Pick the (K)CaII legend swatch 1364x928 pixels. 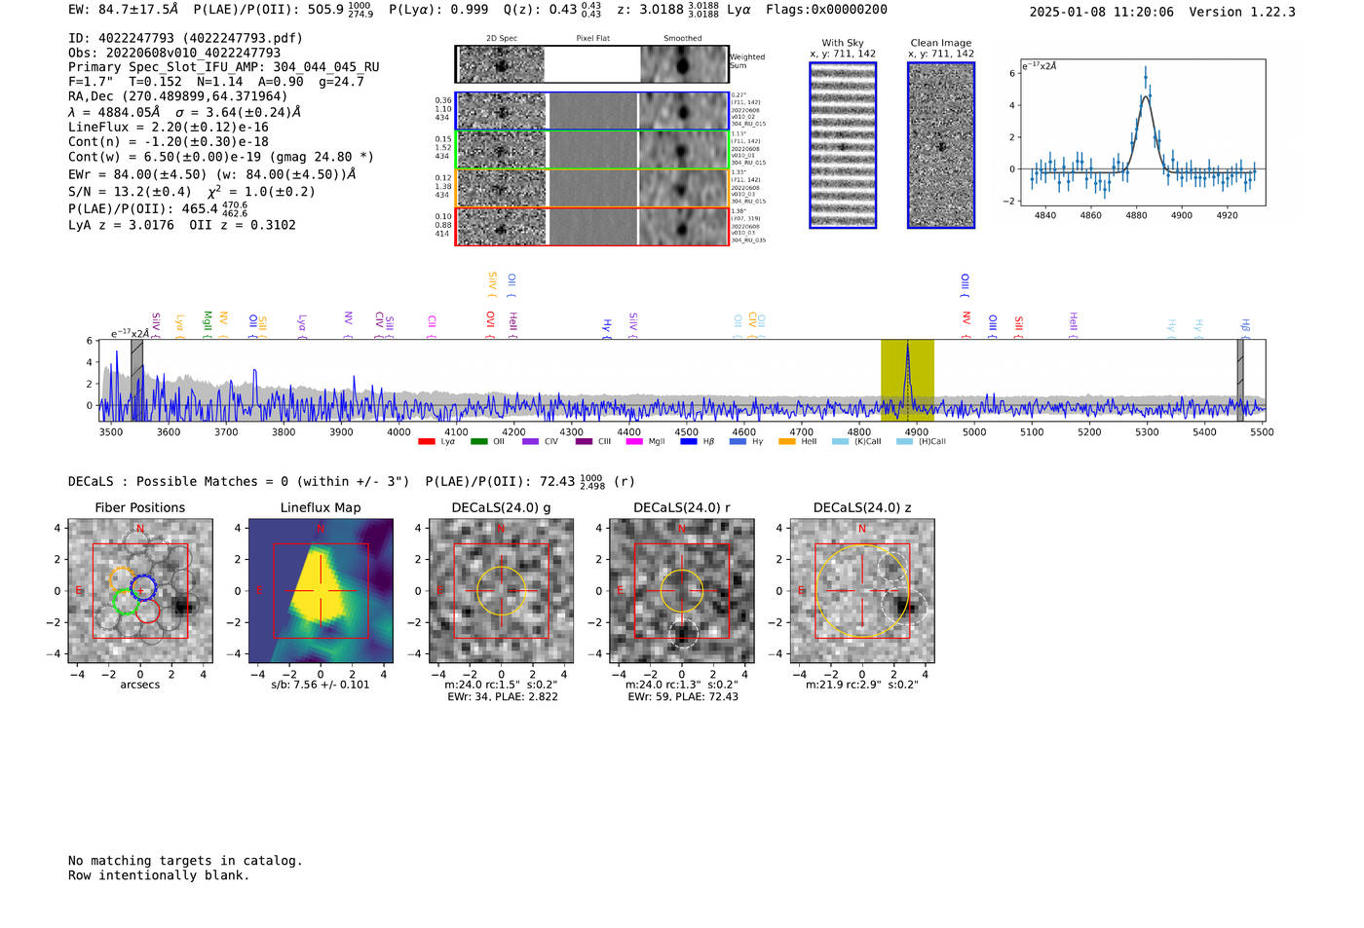pyautogui.click(x=840, y=442)
